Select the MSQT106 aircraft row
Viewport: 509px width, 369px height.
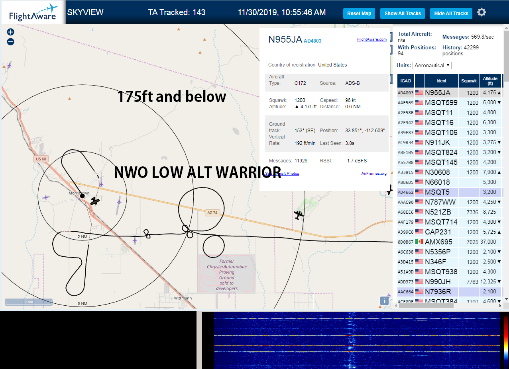tap(450, 133)
